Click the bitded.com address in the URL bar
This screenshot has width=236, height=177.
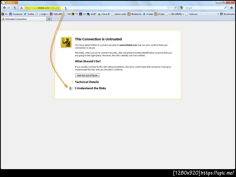[42, 8]
